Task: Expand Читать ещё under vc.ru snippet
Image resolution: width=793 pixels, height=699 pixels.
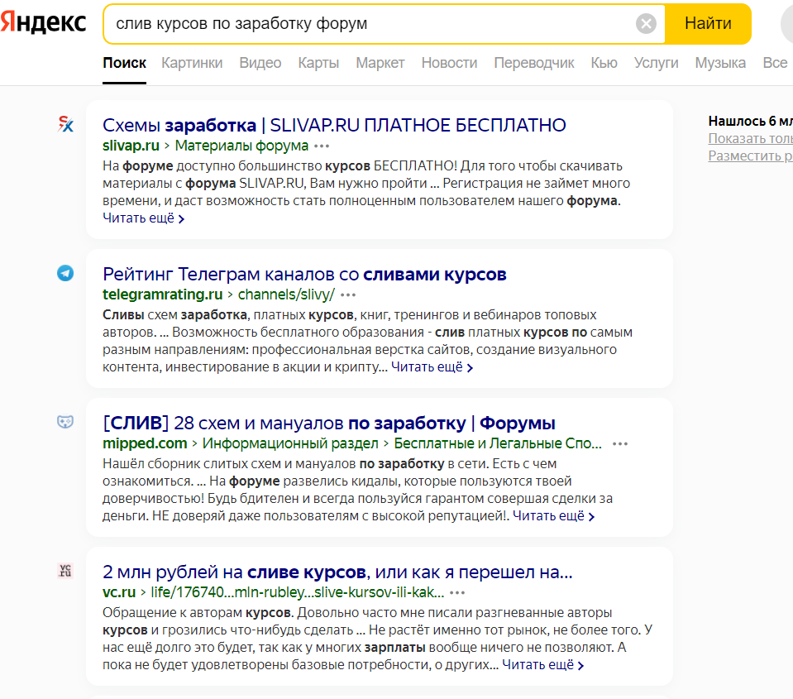Action: 543,665
